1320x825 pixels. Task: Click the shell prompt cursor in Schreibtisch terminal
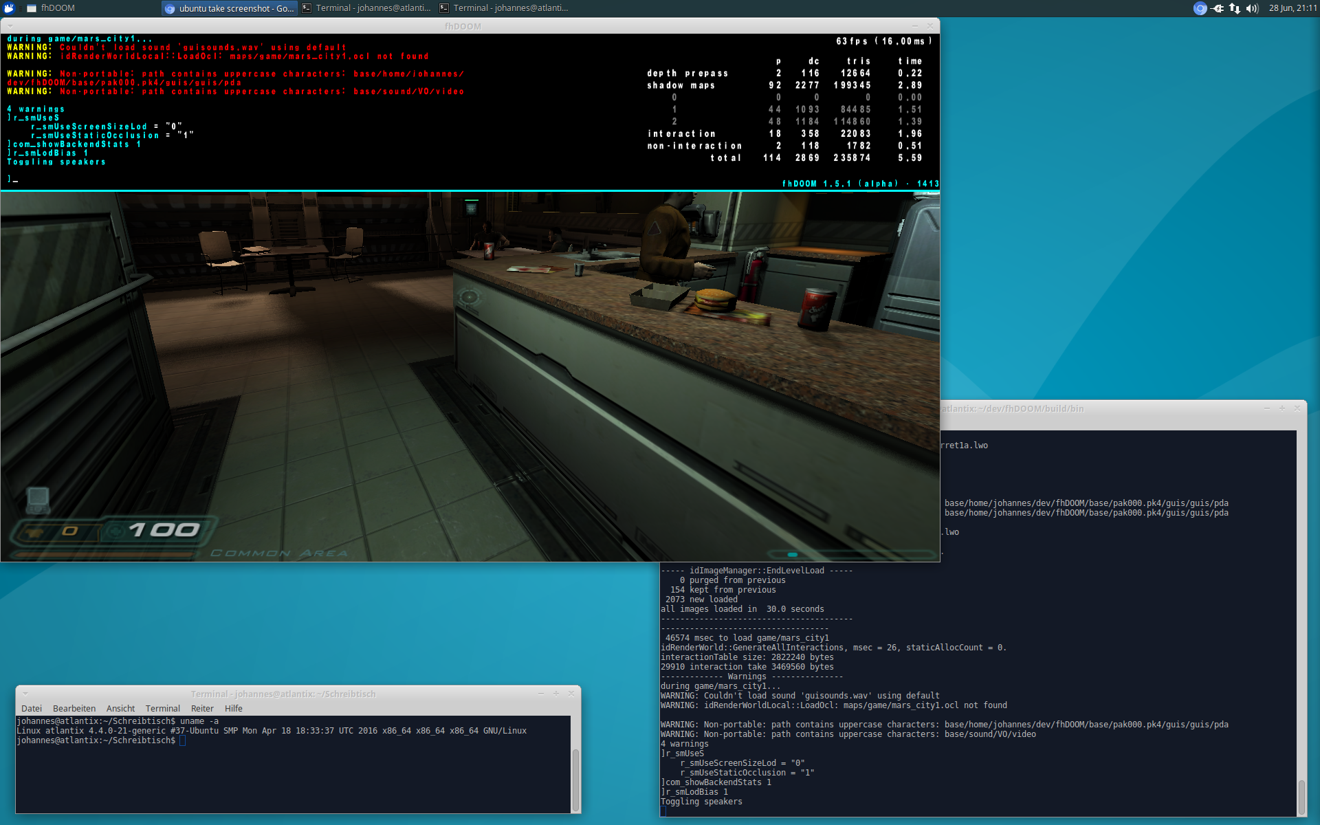[x=182, y=740]
